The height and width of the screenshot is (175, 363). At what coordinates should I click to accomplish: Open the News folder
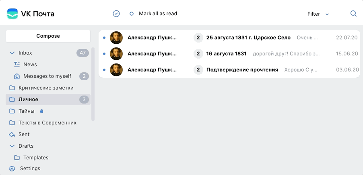48,64
